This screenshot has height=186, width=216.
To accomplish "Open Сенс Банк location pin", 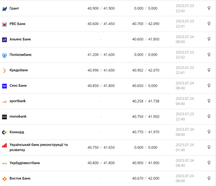I will click(209, 85).
